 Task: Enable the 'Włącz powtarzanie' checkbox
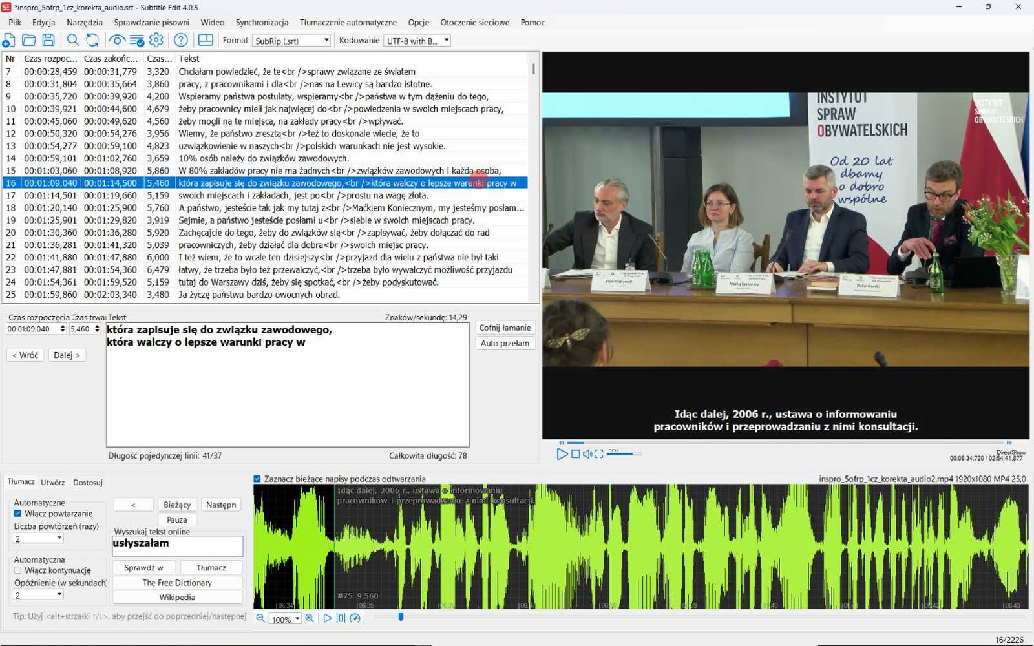pyautogui.click(x=17, y=514)
